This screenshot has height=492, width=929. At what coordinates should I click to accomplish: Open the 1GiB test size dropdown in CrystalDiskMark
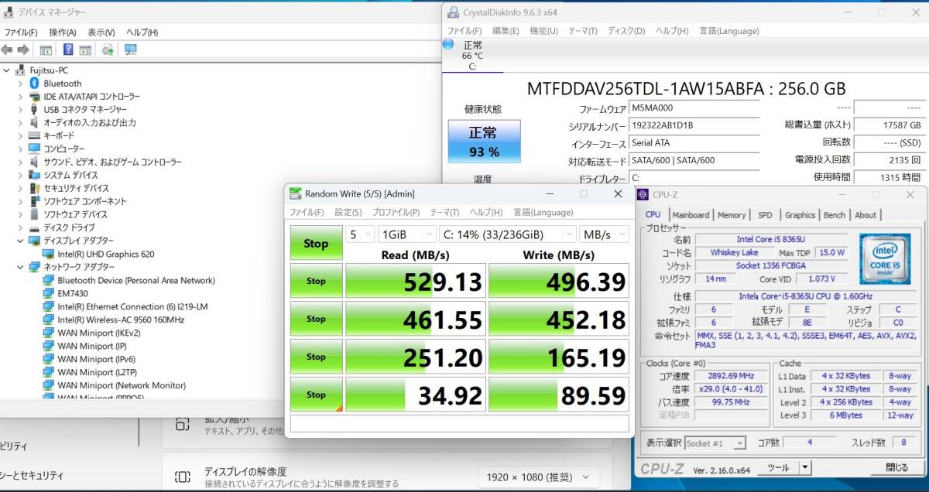(406, 234)
